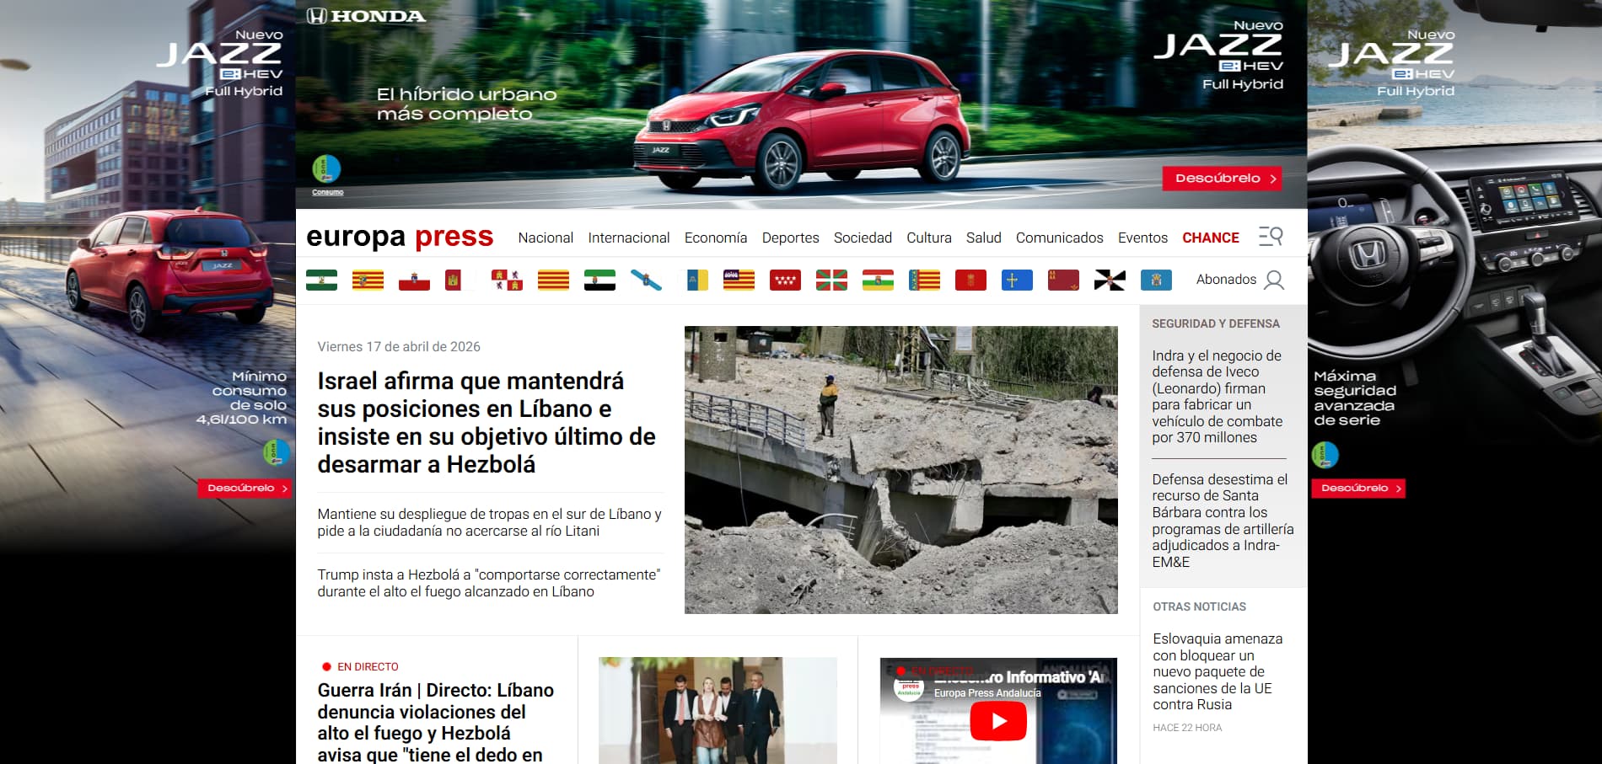Select the Murcia flag icon
Viewport: 1602px width, 764px height.
coord(1063,280)
